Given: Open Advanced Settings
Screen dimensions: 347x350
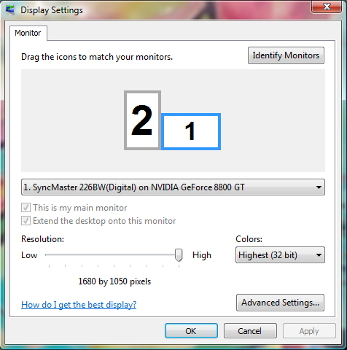Looking at the screenshot, I should [x=280, y=303].
